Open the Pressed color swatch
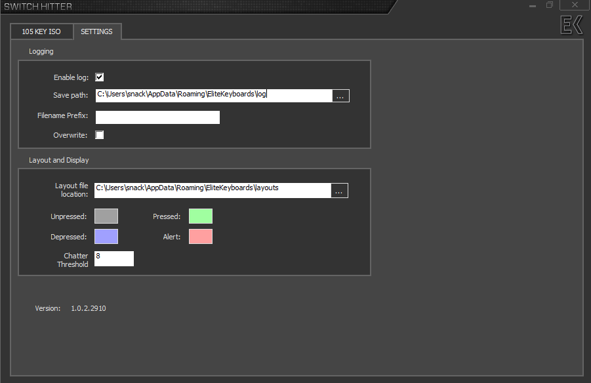591x383 pixels. coord(201,216)
